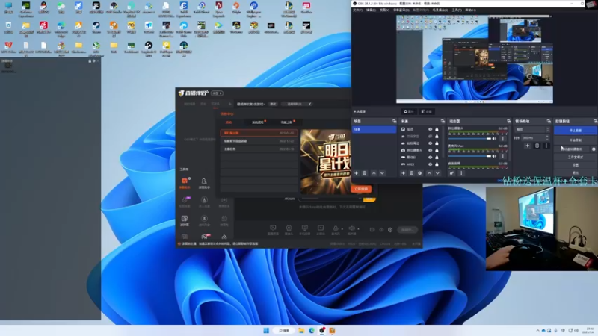Screen dimensions: 598x336
Task: Open transition three-dot options menu
Action: pyautogui.click(x=546, y=146)
